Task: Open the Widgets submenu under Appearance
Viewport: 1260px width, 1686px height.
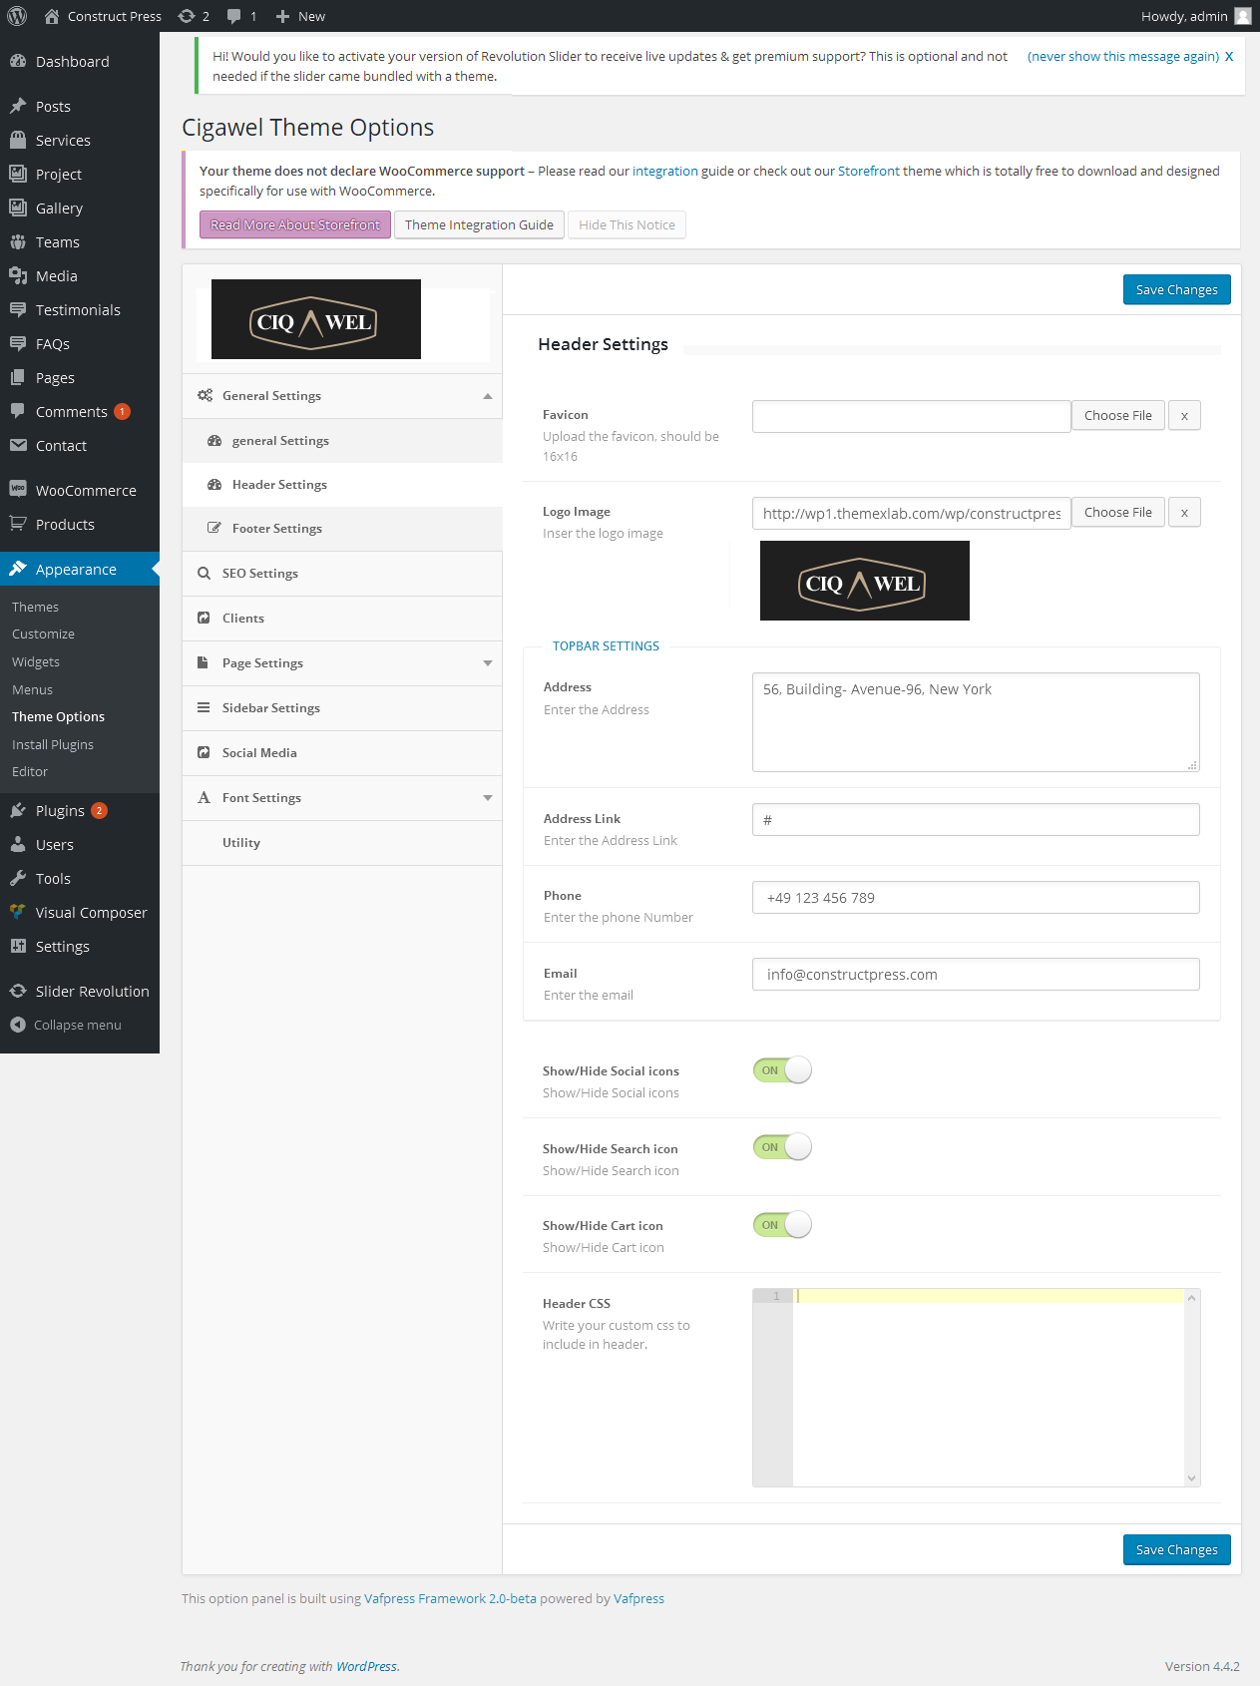Action: point(36,662)
